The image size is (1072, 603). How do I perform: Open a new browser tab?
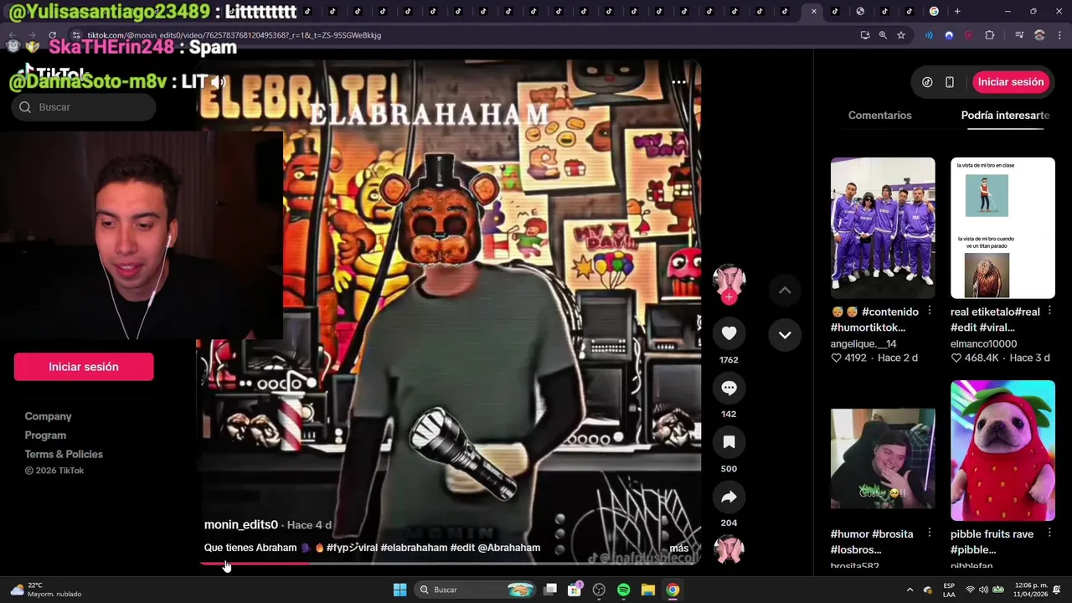point(957,11)
